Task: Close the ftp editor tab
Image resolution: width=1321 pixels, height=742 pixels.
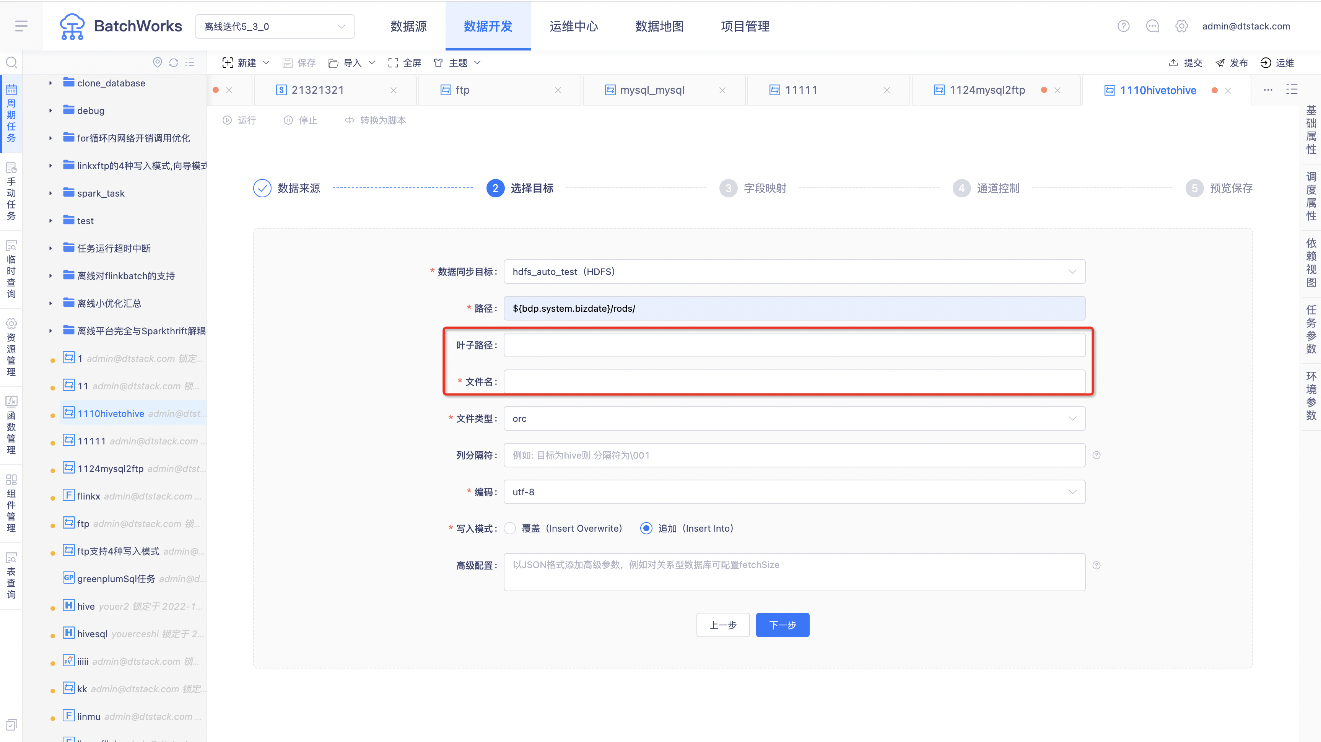Action: (x=557, y=90)
